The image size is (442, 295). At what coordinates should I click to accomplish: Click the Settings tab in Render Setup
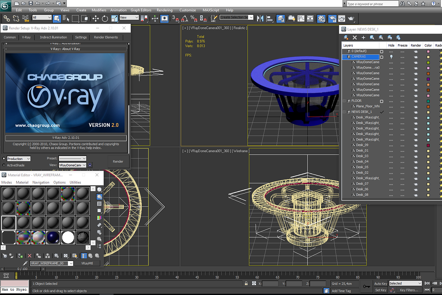point(81,37)
